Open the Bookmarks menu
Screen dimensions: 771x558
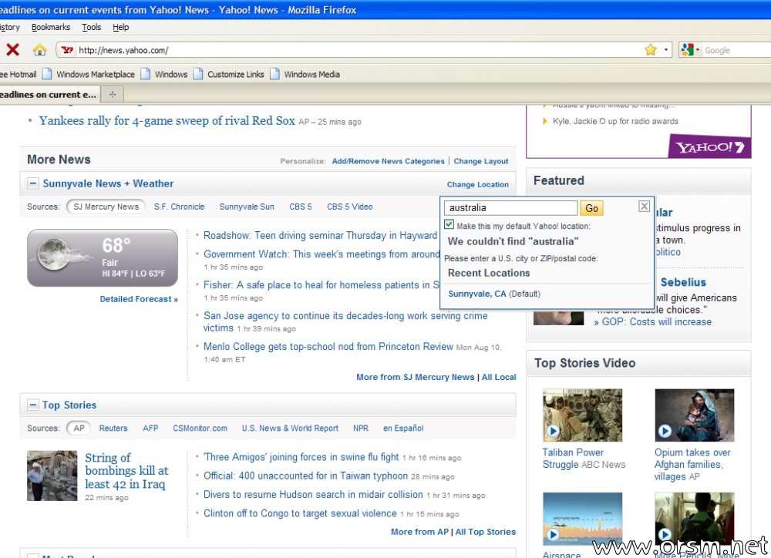pyautogui.click(x=51, y=27)
